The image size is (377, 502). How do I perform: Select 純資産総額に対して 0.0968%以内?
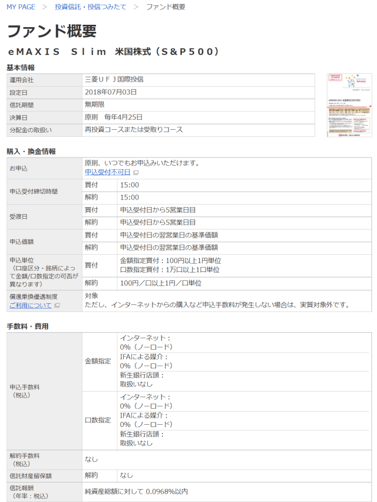136,491
